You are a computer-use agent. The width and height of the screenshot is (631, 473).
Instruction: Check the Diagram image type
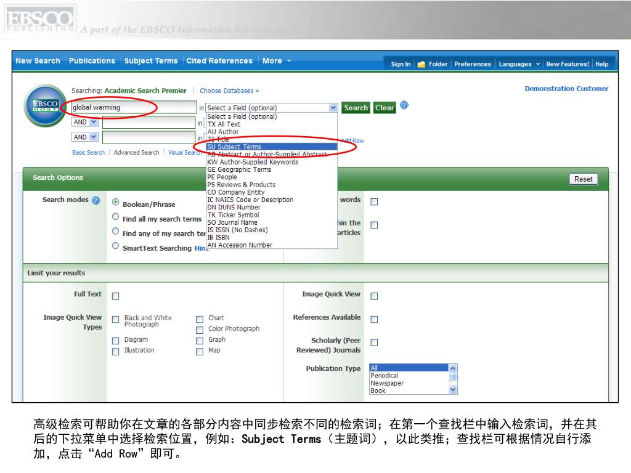pos(115,341)
